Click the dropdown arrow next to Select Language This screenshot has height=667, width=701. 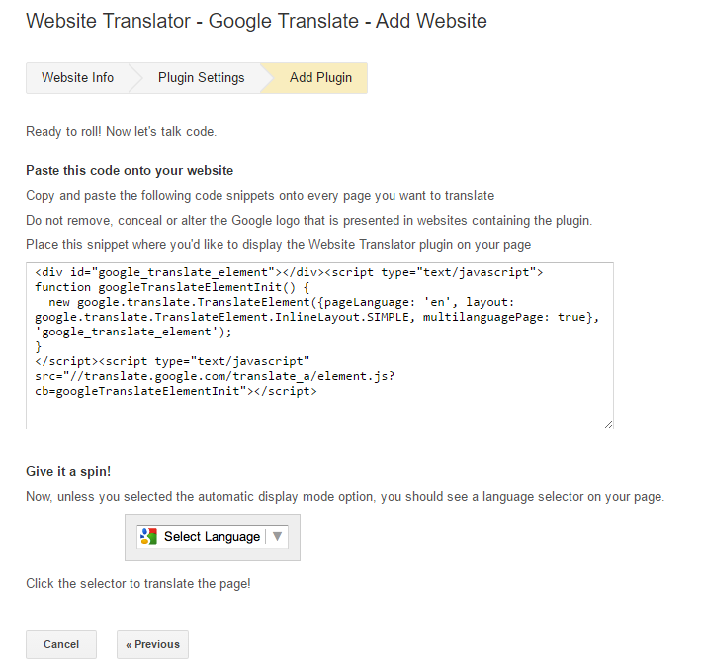click(277, 536)
